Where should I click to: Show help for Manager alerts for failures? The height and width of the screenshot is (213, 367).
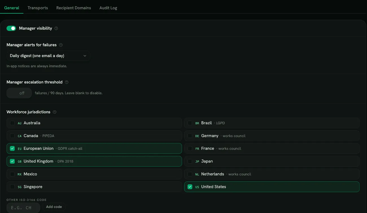pyautogui.click(x=61, y=45)
